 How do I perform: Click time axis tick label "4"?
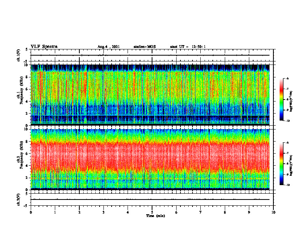(x=128, y=212)
